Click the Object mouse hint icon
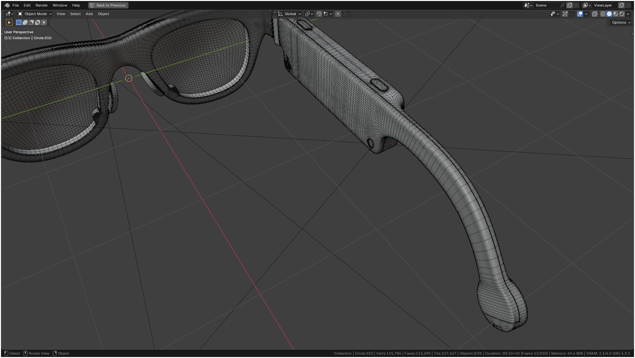The height and width of the screenshot is (358, 635). (55, 353)
